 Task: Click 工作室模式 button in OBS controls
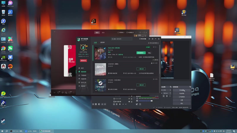click(182, 97)
